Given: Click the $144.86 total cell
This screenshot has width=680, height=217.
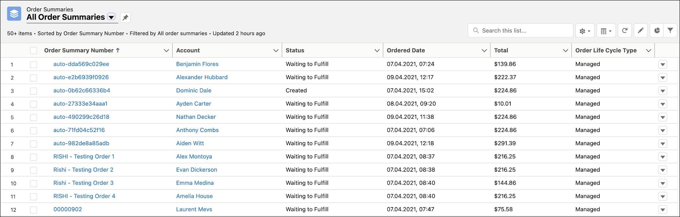Looking at the screenshot, I should (x=505, y=183).
